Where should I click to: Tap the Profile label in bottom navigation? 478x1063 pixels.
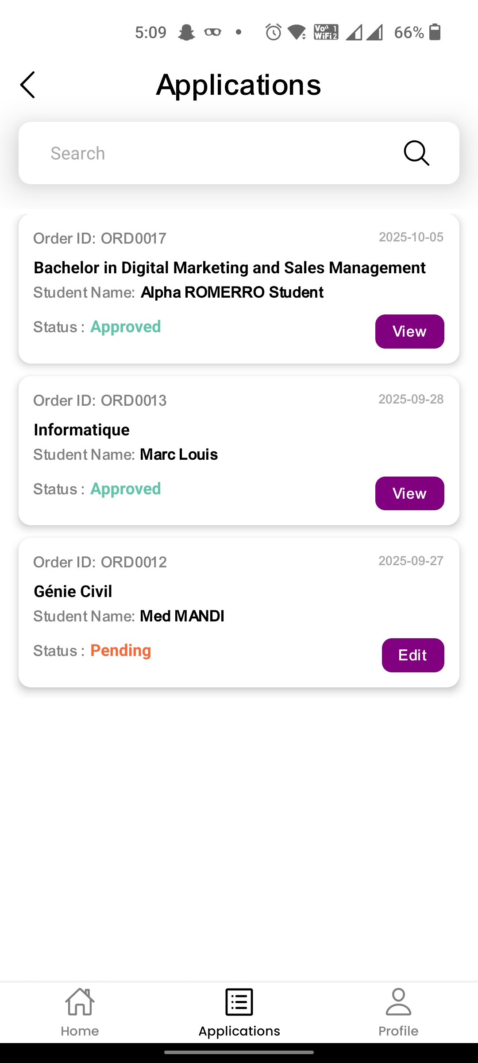coord(398,1031)
